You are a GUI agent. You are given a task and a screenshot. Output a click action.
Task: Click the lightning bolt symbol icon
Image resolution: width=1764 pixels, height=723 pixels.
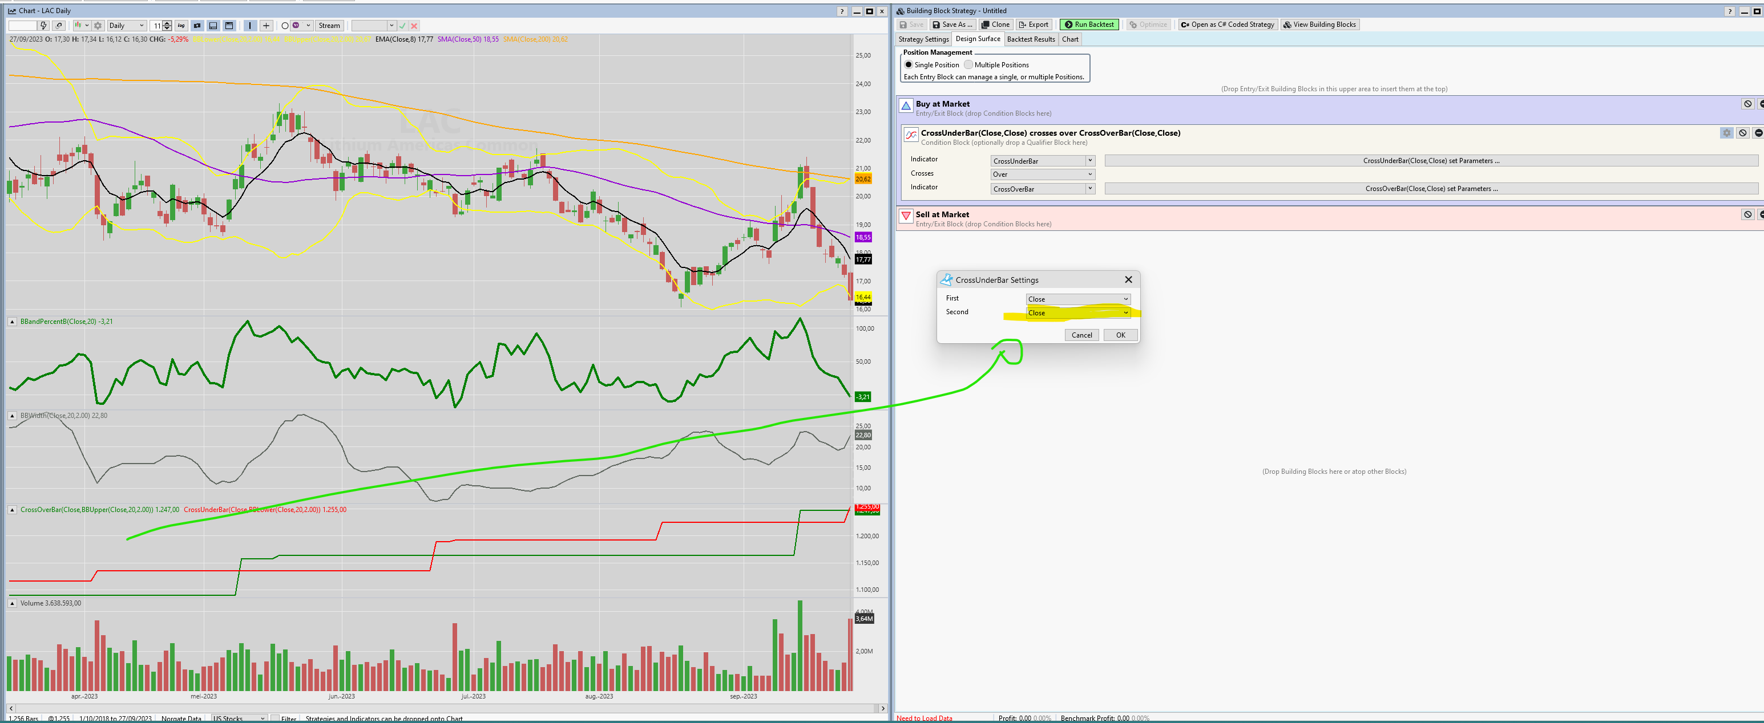(44, 25)
